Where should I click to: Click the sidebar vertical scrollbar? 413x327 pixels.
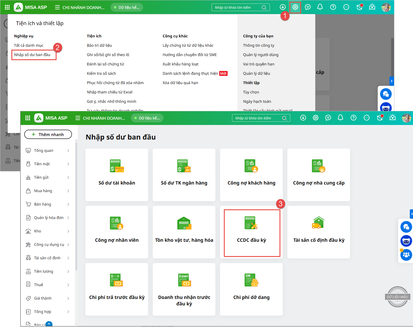(76, 204)
